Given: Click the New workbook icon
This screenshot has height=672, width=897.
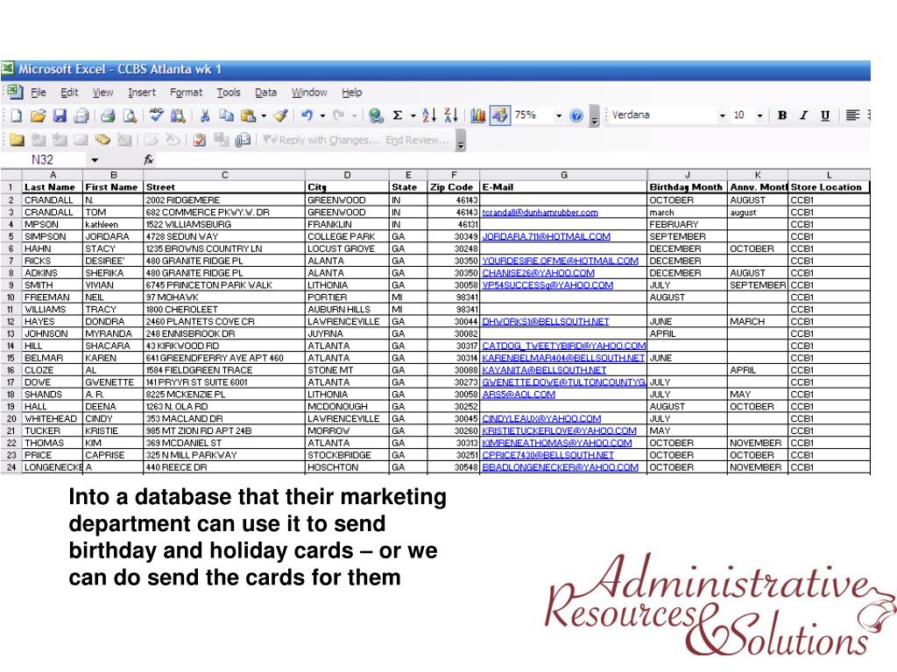Looking at the screenshot, I should 16,116.
